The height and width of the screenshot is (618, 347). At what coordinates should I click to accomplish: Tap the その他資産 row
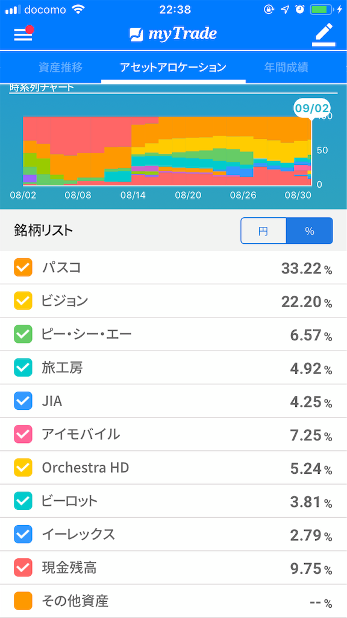[173, 600]
